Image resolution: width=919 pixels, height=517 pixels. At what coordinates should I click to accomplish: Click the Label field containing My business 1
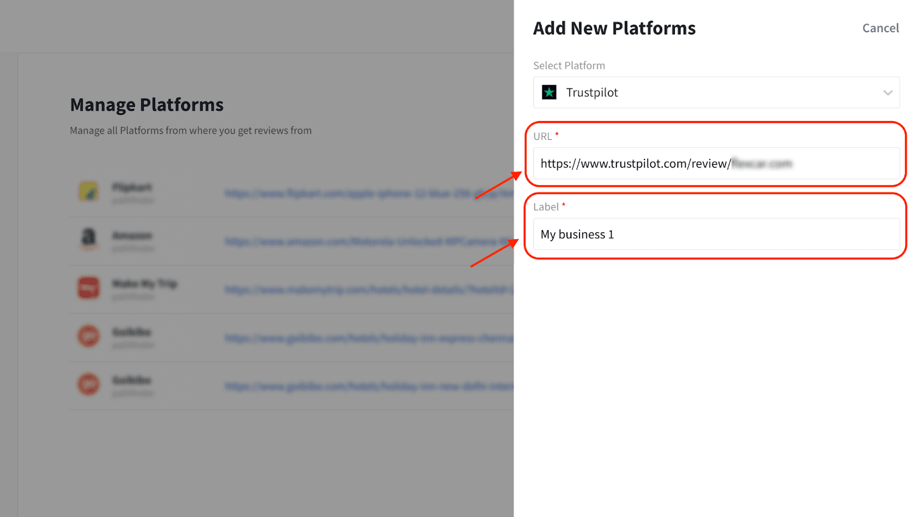(x=715, y=234)
